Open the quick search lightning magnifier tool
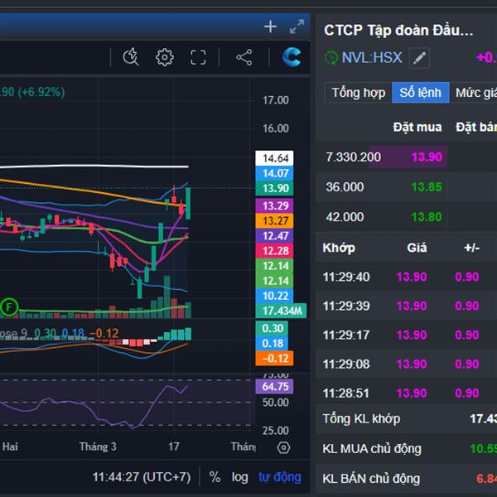 click(x=131, y=57)
